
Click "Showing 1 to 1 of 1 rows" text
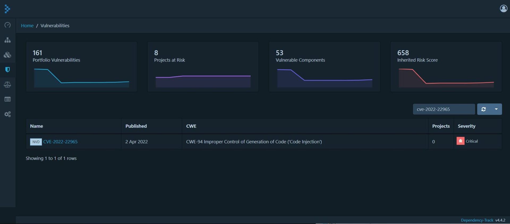pos(51,159)
